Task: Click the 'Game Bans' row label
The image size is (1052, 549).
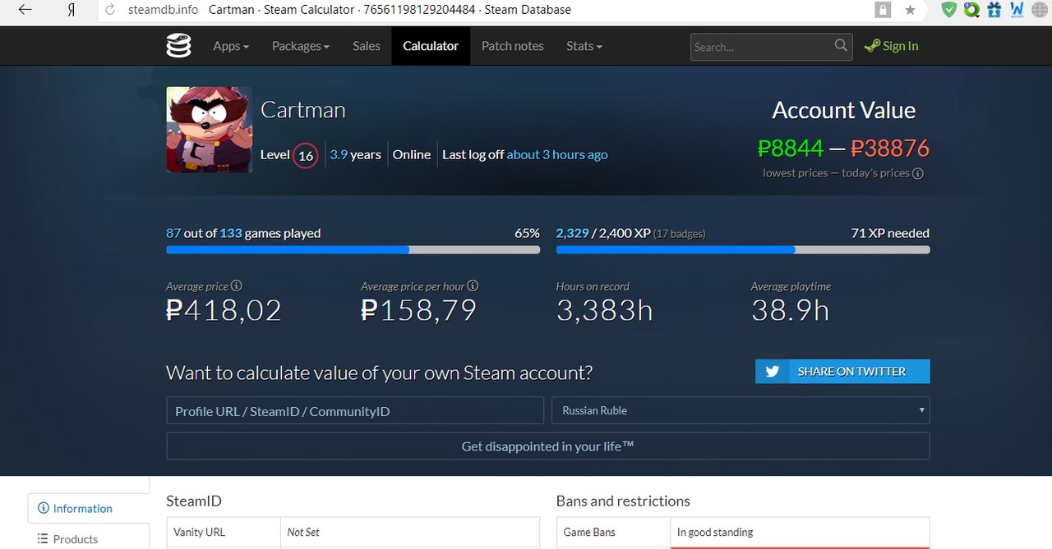Action: [589, 532]
